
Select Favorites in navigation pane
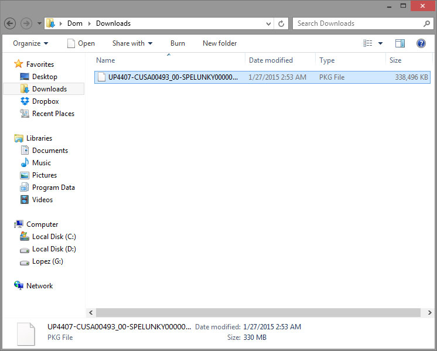(x=40, y=64)
